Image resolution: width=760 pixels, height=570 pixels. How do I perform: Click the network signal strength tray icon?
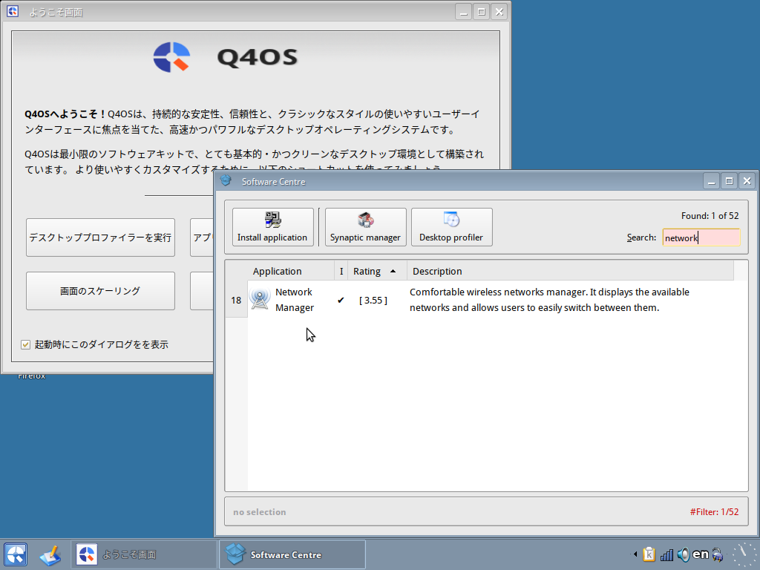click(x=666, y=554)
